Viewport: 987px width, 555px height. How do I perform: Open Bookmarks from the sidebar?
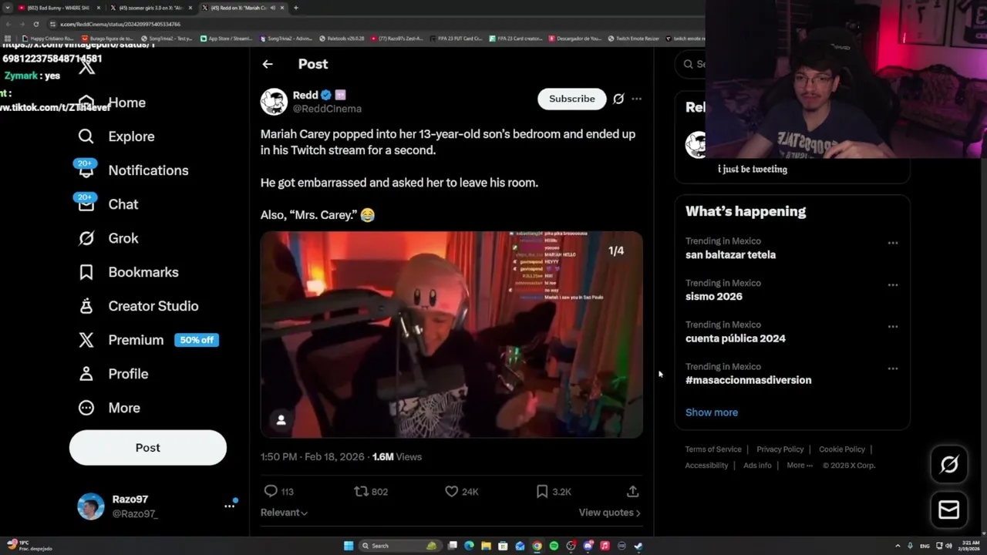point(128,272)
